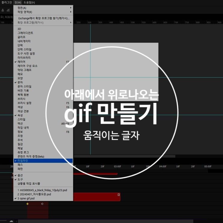Click the large-mountains zoom-in icon of the timeline

[x=11, y=221]
